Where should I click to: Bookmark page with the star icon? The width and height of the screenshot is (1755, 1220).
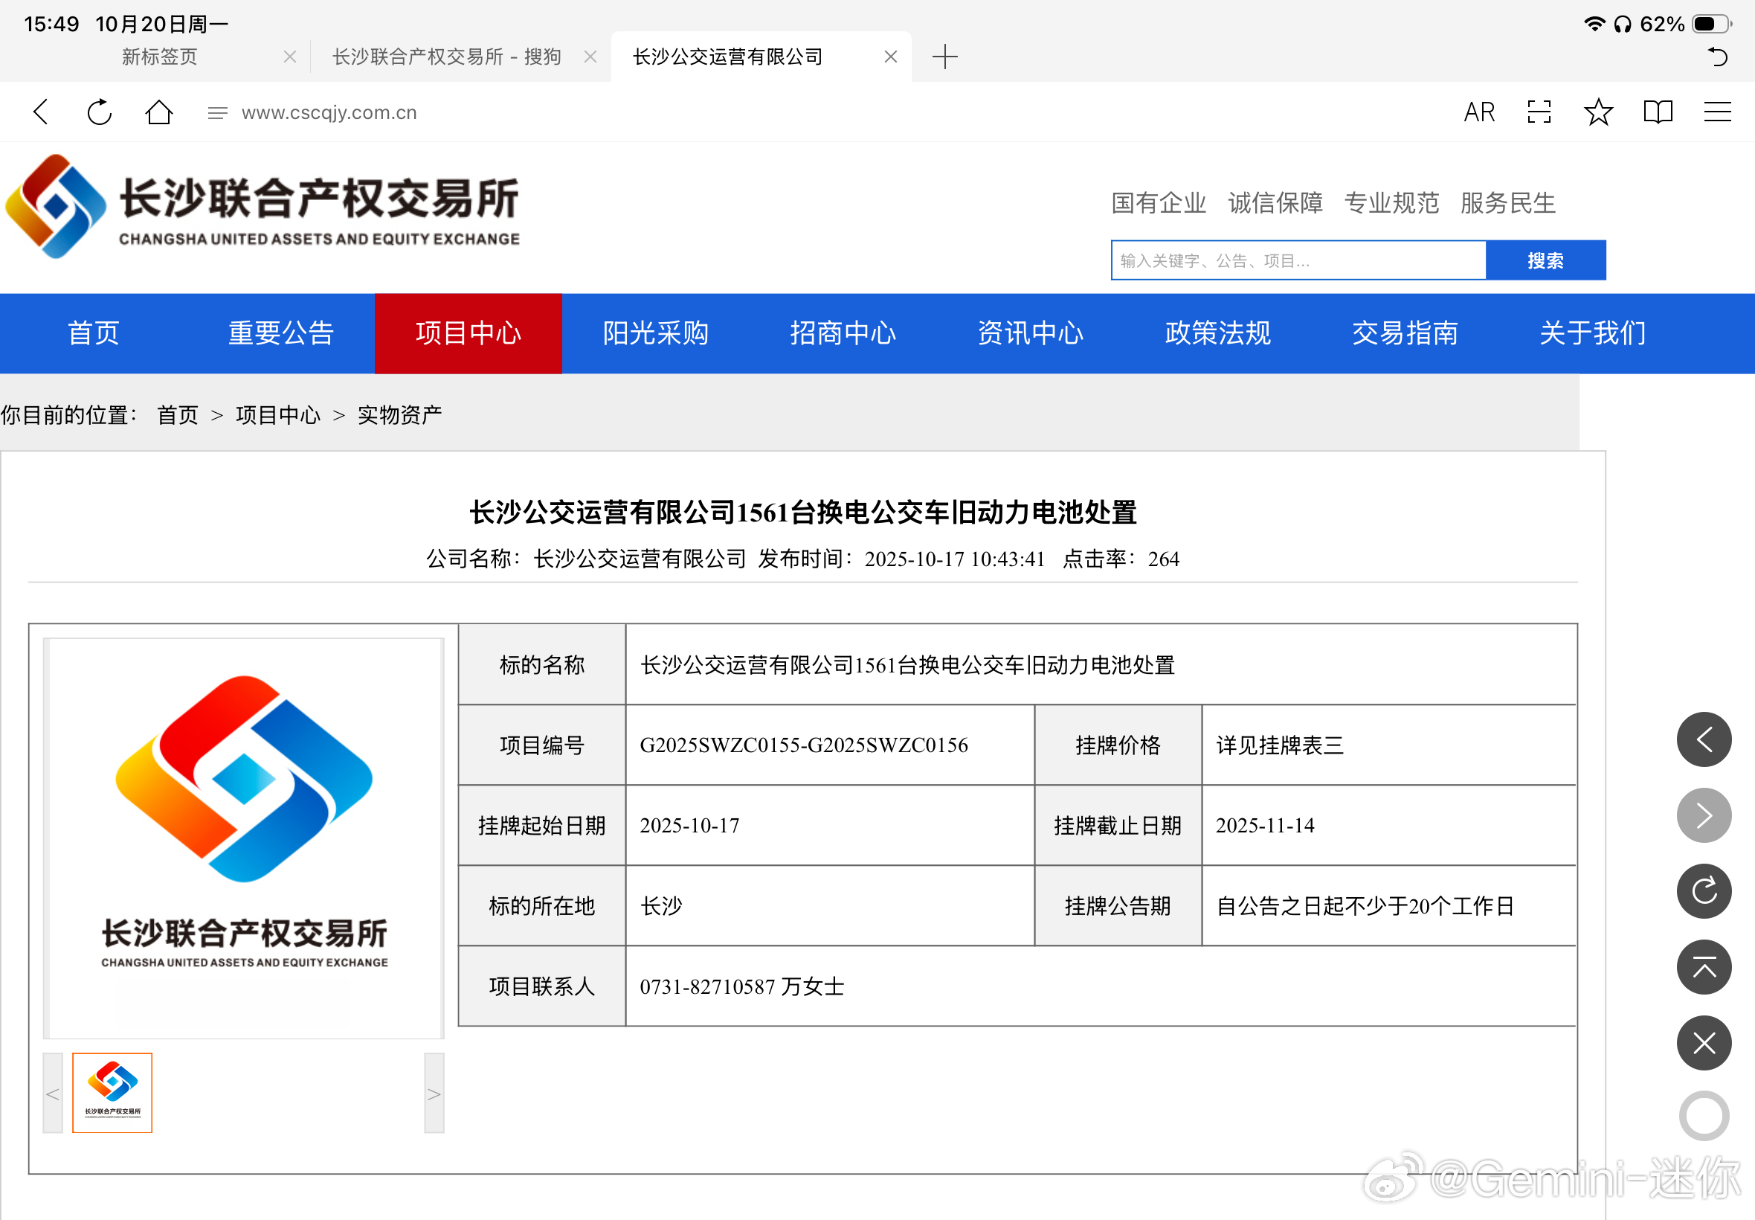tap(1597, 112)
